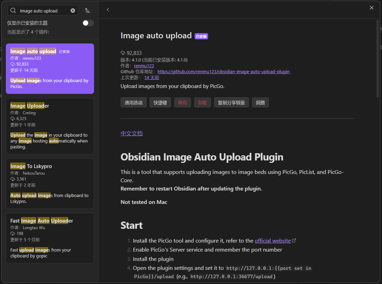Click 复制分享链接 to copy share link

[x=231, y=102]
